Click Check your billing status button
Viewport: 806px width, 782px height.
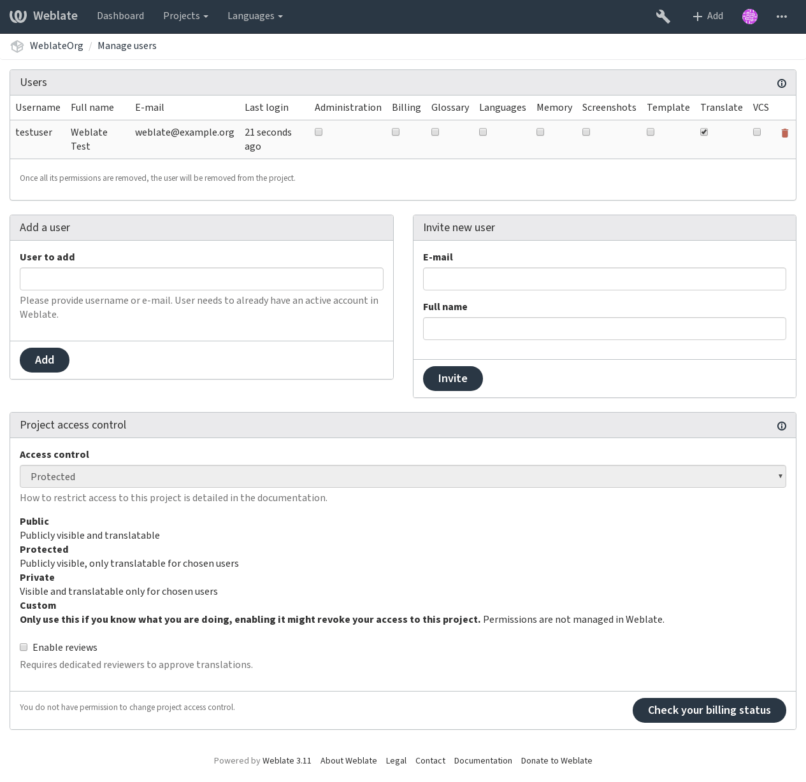(x=709, y=710)
